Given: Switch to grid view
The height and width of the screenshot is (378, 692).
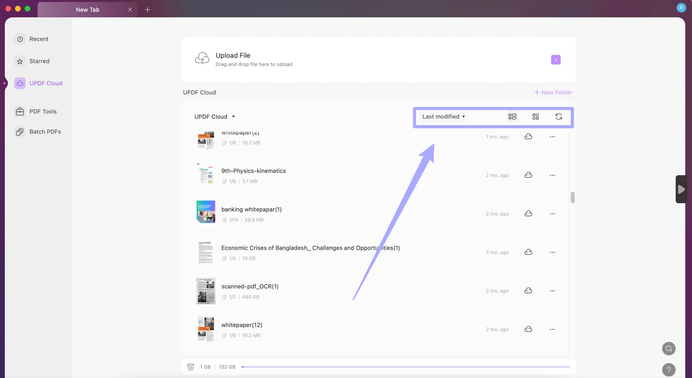Looking at the screenshot, I should 535,117.
